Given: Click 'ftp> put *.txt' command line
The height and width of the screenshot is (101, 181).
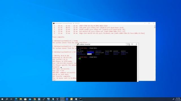Looking at the screenshot, I should [58, 71].
